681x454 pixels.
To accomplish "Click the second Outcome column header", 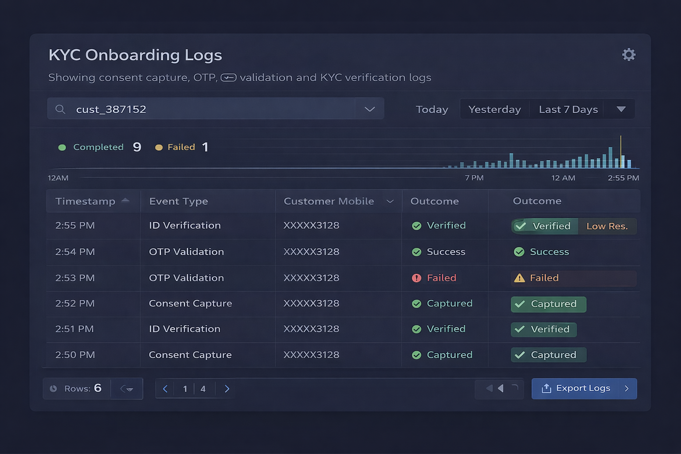I will pos(537,201).
